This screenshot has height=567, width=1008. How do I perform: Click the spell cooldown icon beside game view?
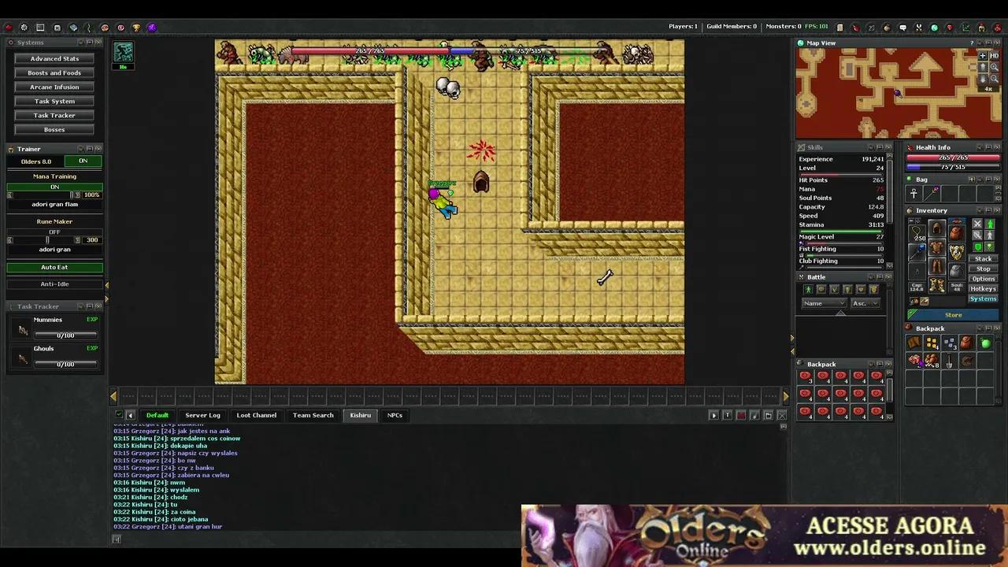pos(124,52)
